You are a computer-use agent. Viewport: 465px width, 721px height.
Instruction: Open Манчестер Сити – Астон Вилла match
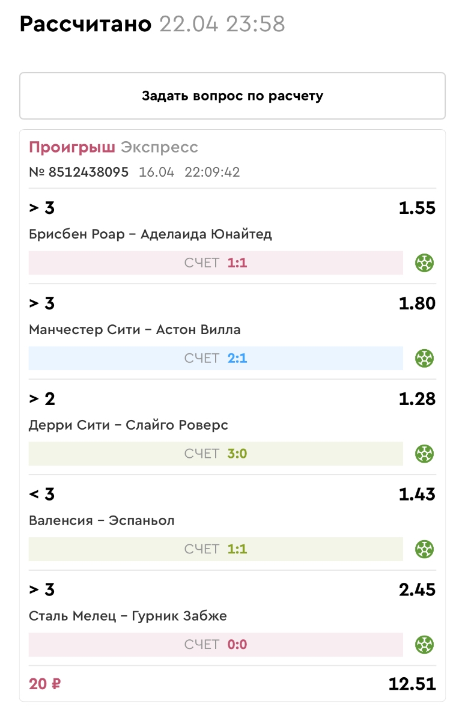tap(135, 330)
